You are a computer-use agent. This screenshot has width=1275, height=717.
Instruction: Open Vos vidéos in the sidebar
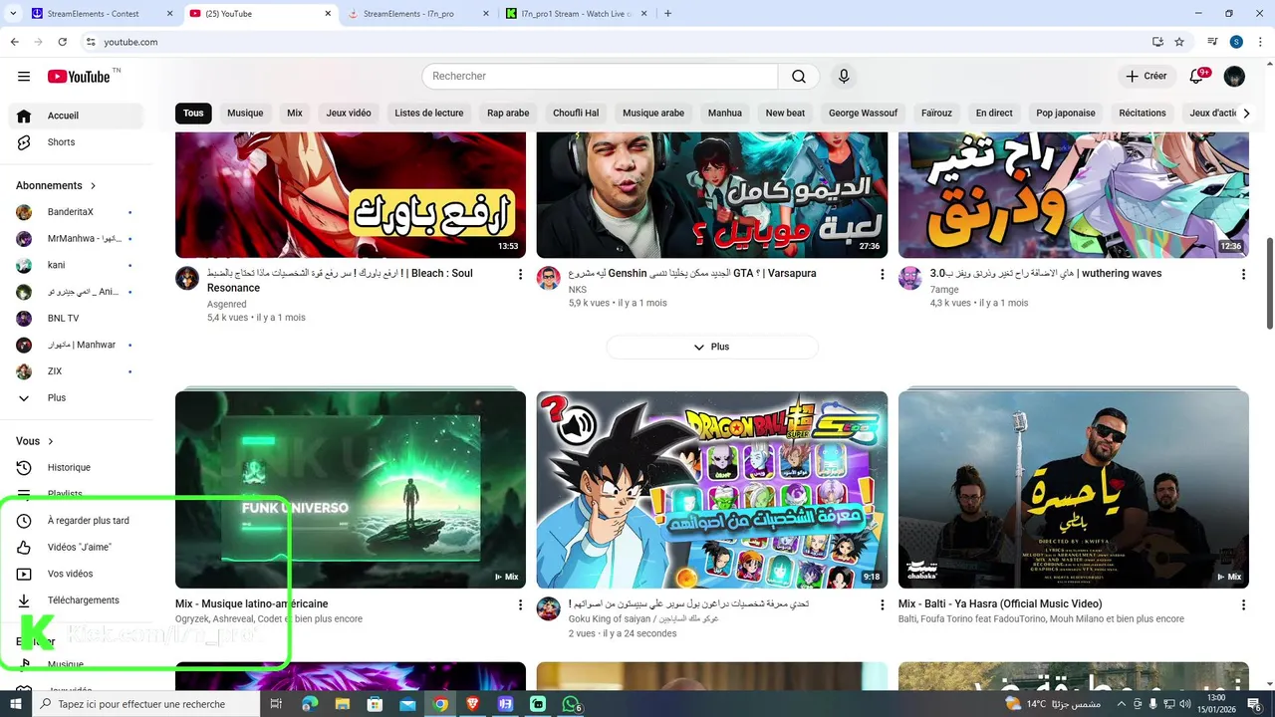(76, 574)
